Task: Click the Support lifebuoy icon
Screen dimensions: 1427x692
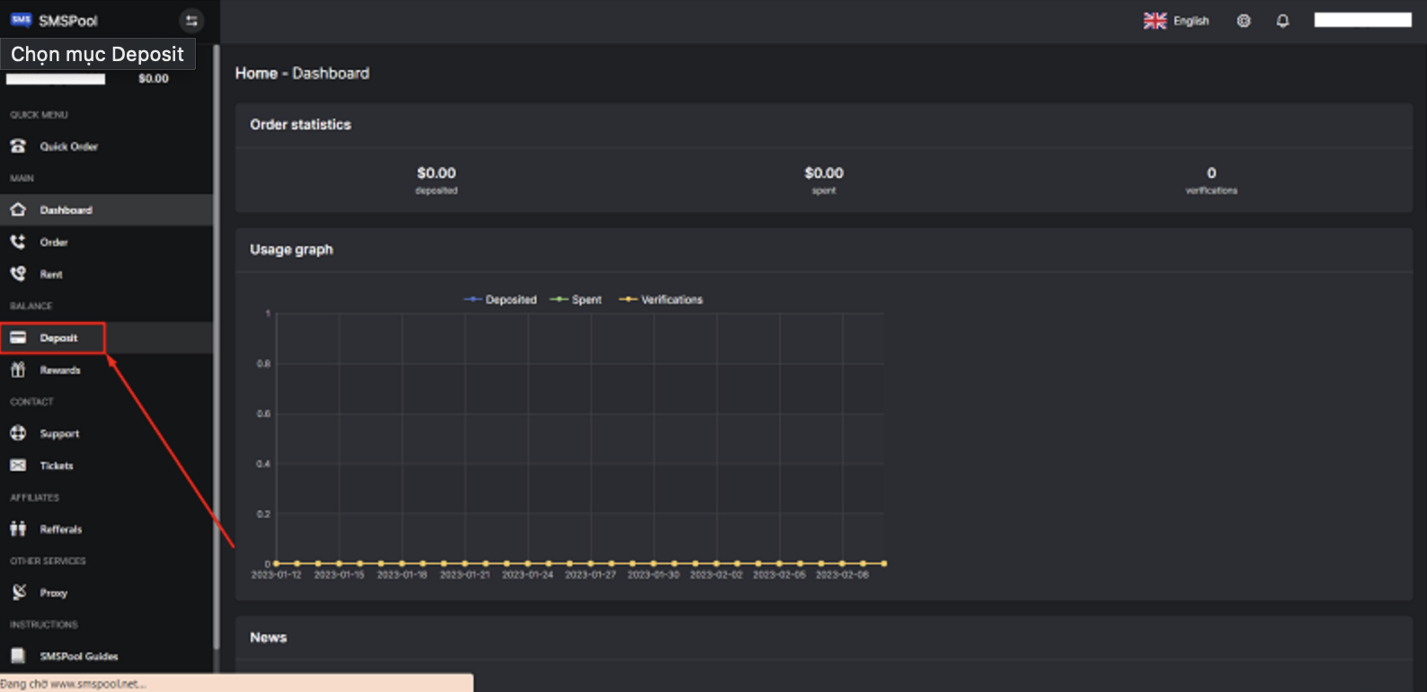Action: [18, 433]
